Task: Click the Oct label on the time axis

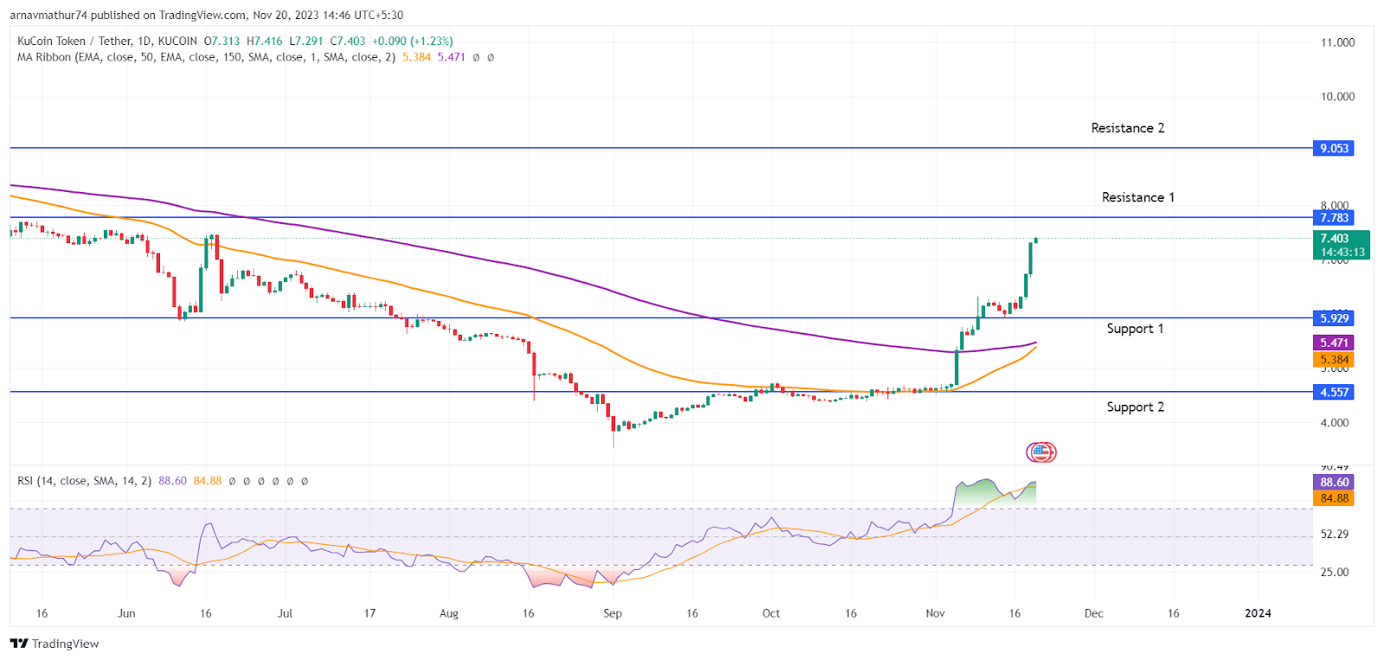Action: pyautogui.click(x=771, y=613)
